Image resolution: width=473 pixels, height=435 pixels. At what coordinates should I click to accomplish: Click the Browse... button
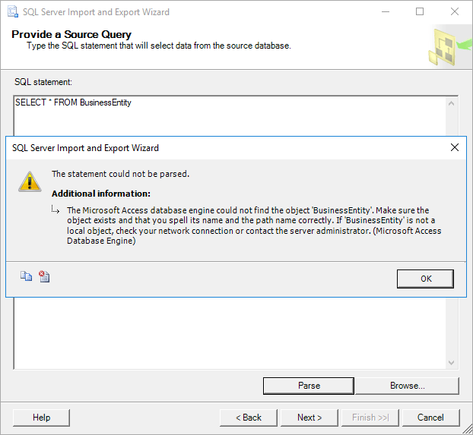point(408,386)
